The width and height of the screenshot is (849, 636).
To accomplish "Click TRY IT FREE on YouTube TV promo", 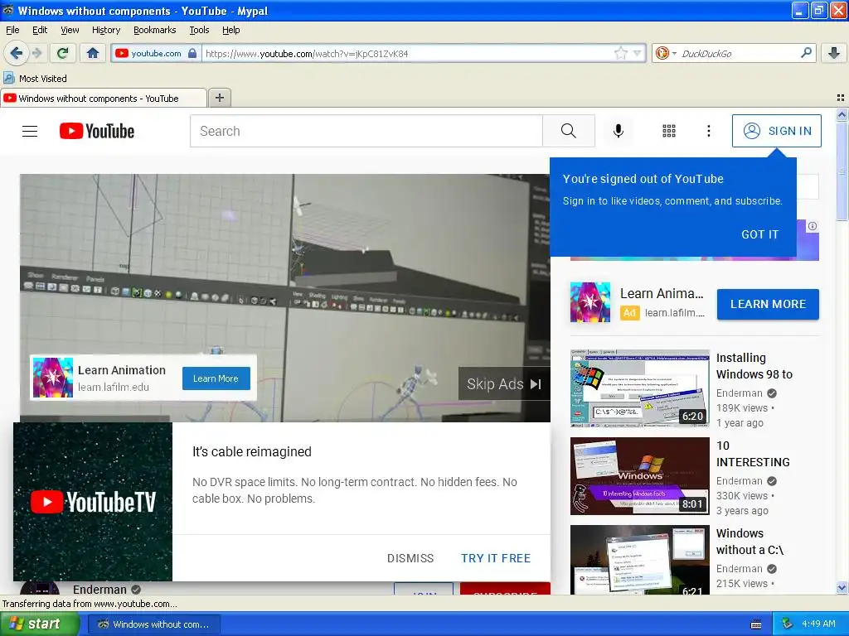I will click(496, 558).
